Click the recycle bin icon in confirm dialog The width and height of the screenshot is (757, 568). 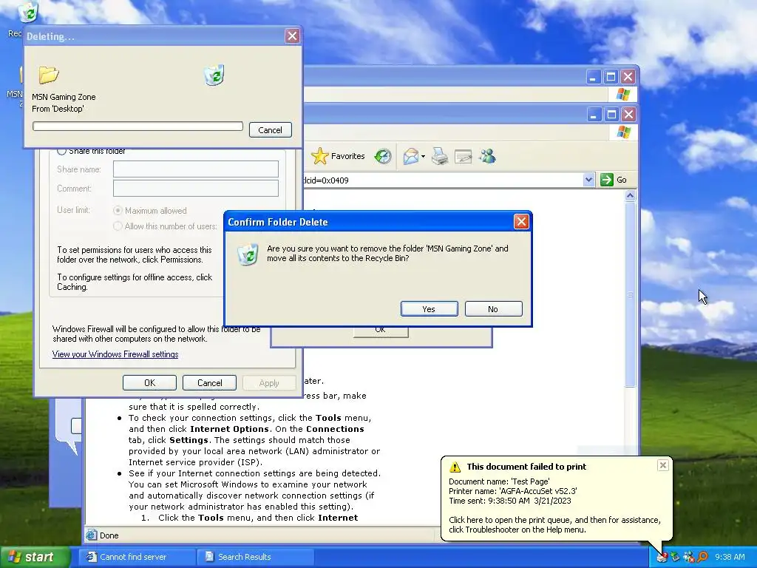pyautogui.click(x=248, y=254)
